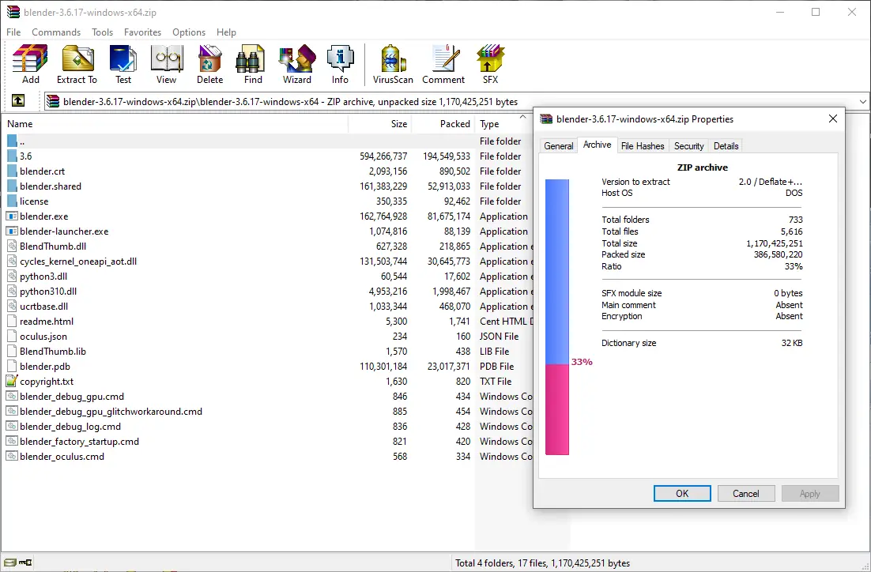Select the 3.6 folder icon
Screen dimensions: 871x572
coord(12,156)
